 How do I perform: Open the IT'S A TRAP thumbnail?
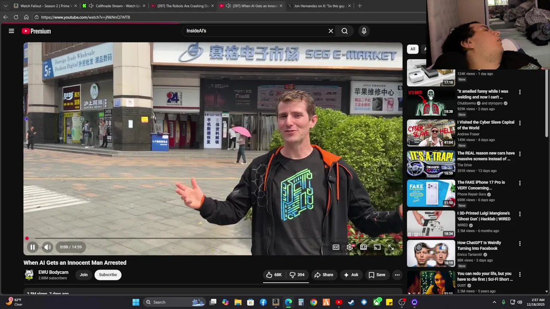tap(431, 164)
